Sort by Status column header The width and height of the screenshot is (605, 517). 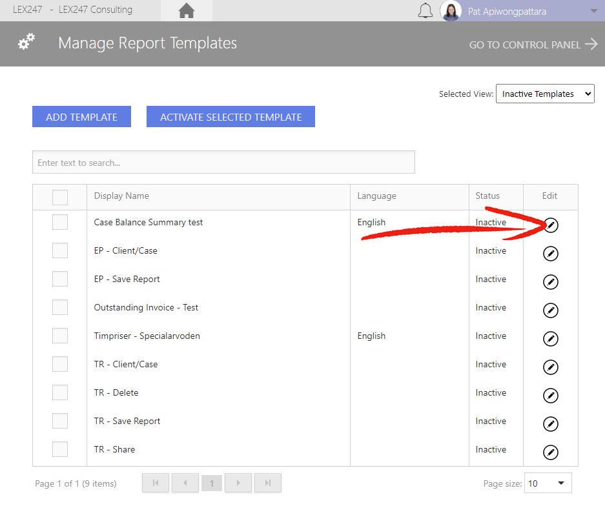click(487, 196)
